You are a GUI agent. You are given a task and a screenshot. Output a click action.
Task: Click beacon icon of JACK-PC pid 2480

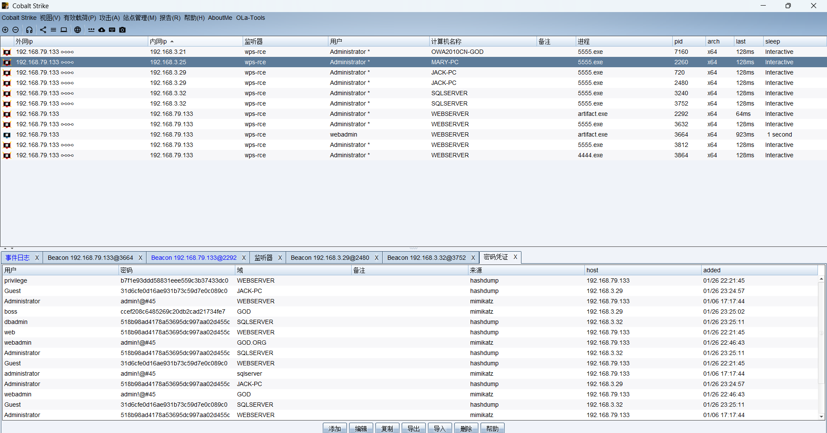coord(7,83)
